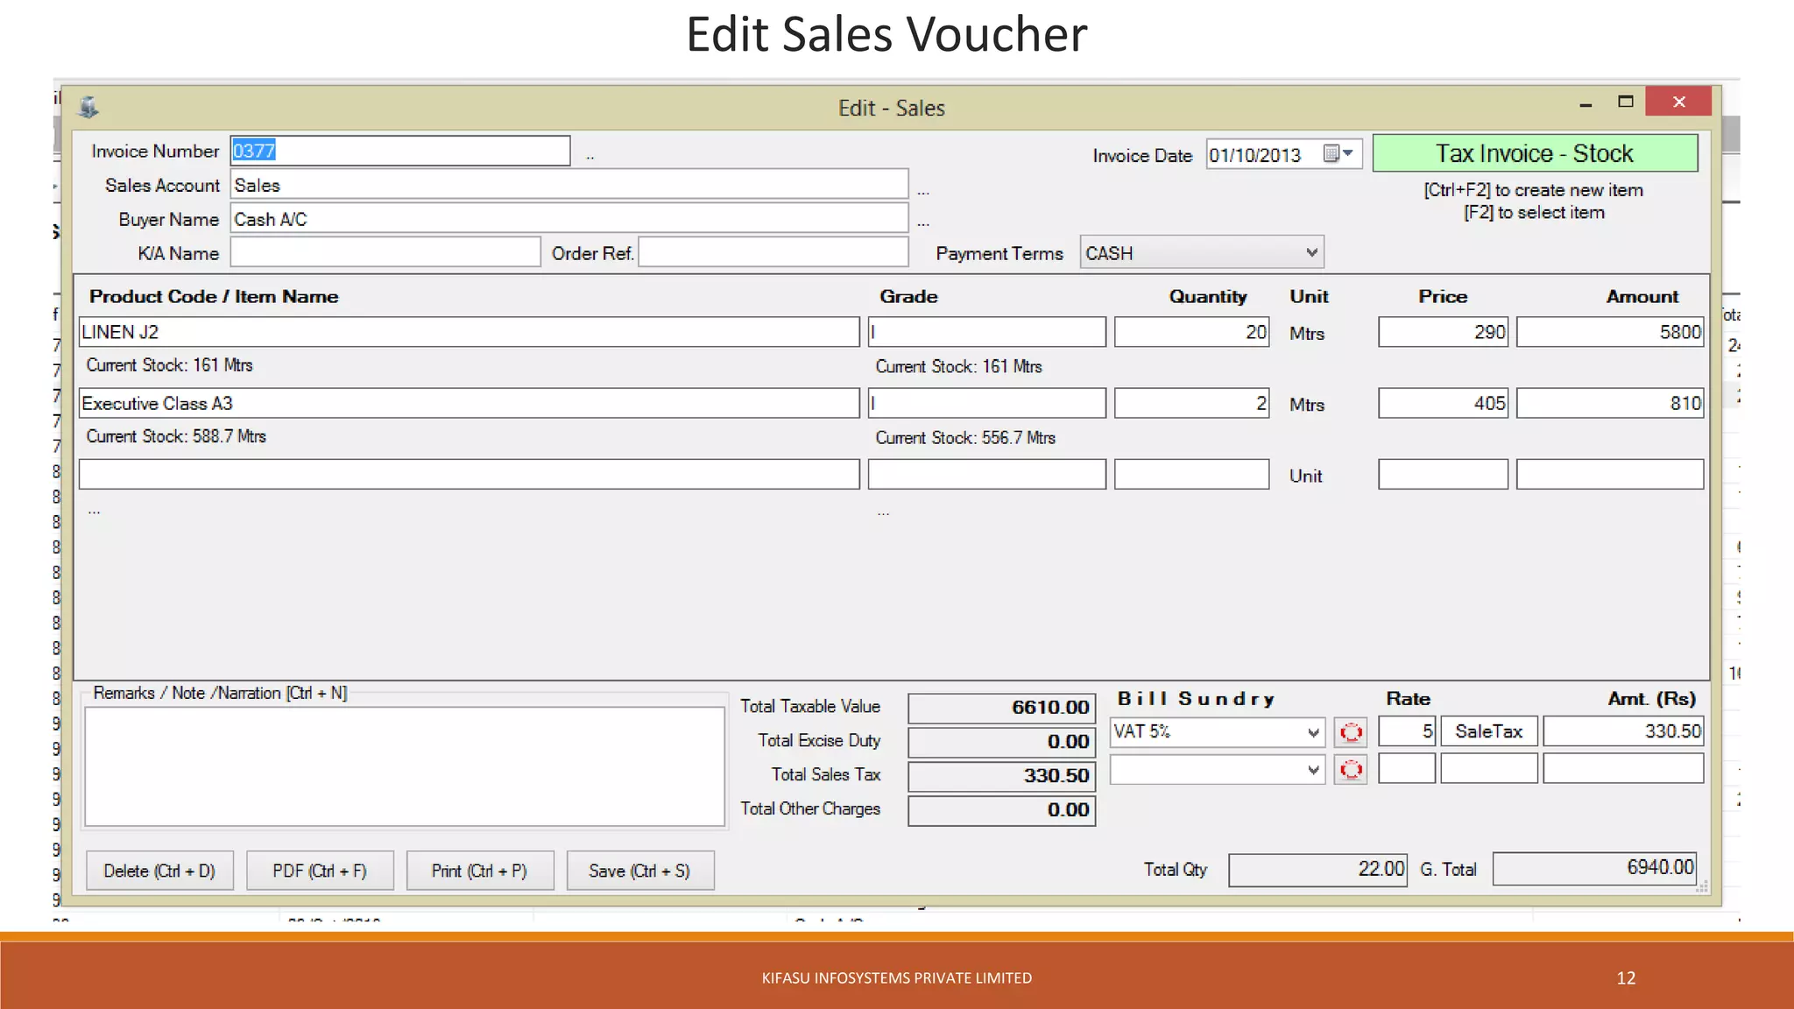This screenshot has width=1794, height=1009.
Task: Click the Grade field for LINEN J2
Action: coord(987,332)
